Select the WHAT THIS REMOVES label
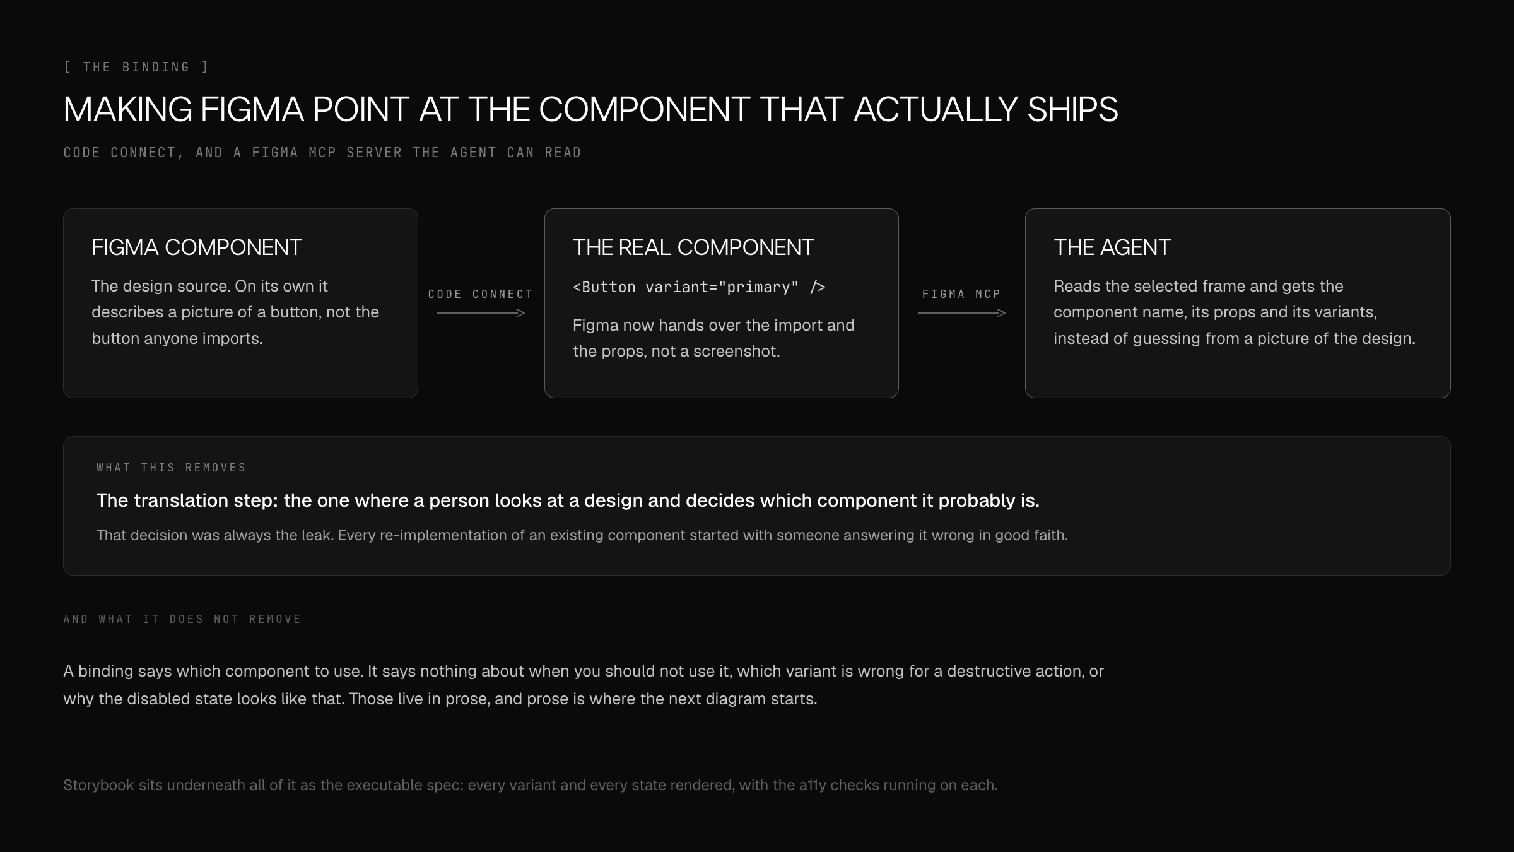The height and width of the screenshot is (852, 1514). pyautogui.click(x=172, y=468)
